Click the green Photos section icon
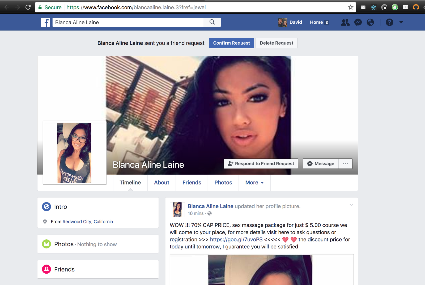The image size is (425, 285). tap(46, 244)
